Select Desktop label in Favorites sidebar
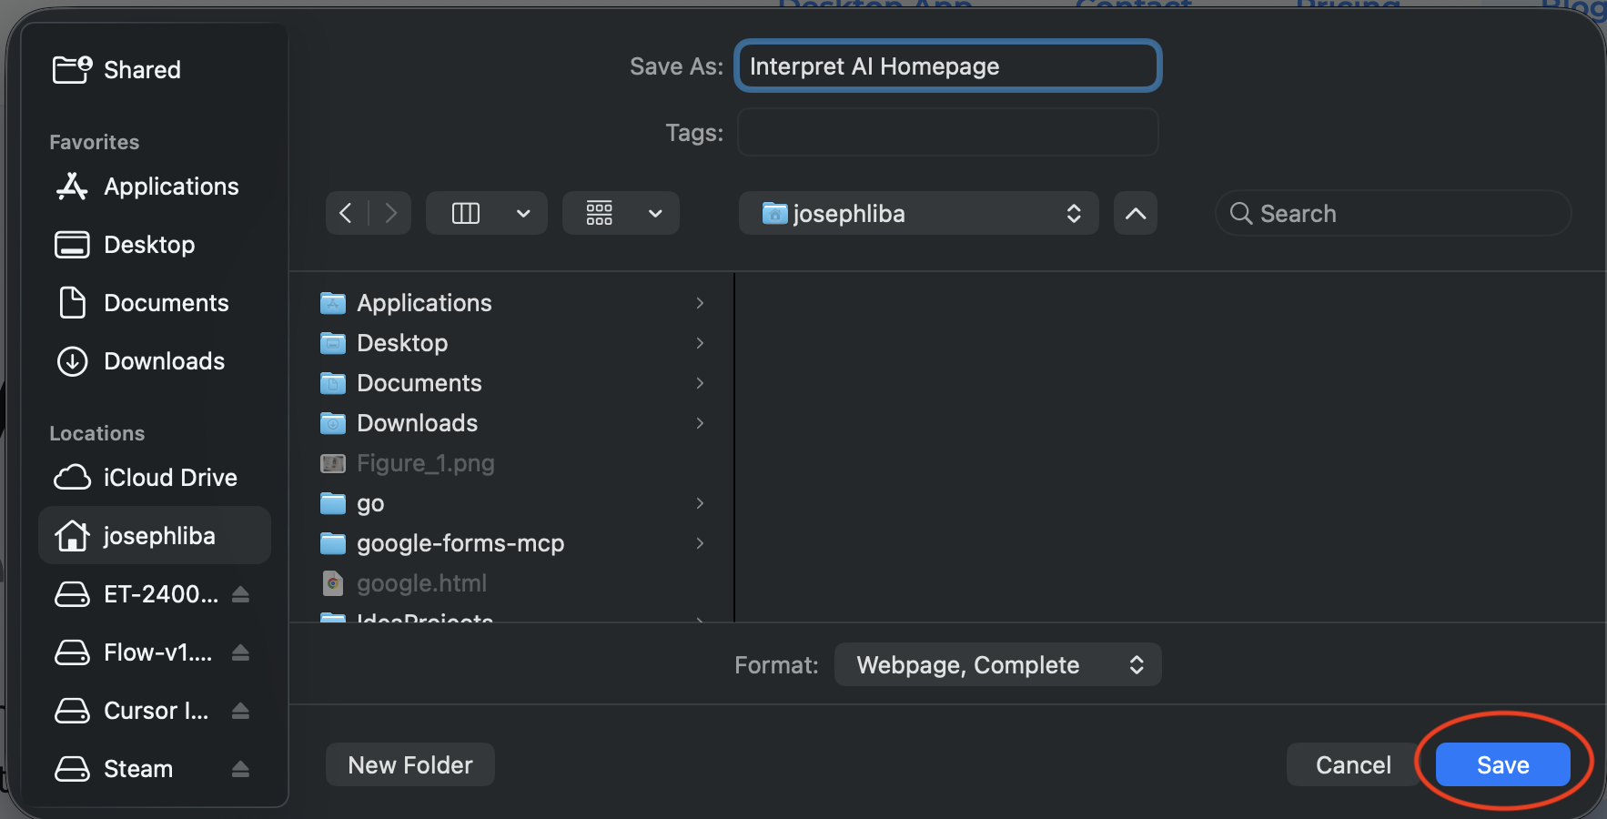This screenshot has height=819, width=1607. coord(149,245)
